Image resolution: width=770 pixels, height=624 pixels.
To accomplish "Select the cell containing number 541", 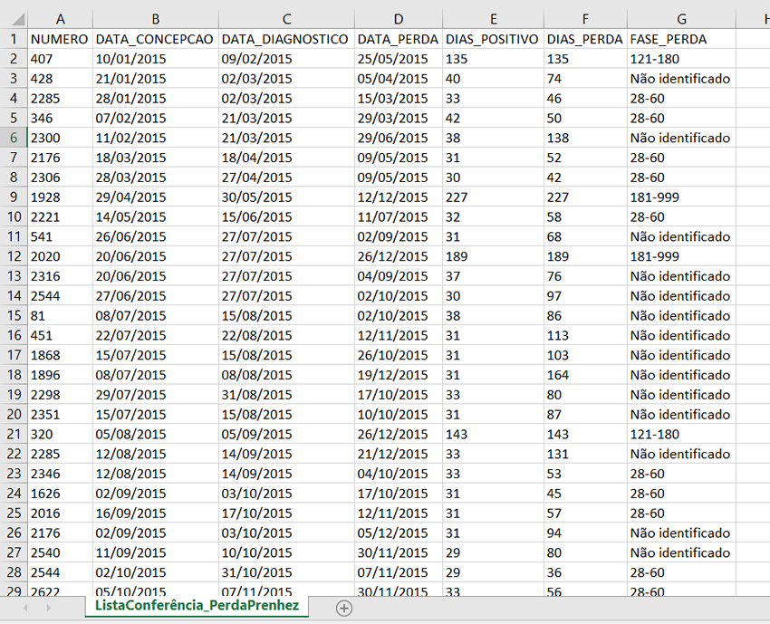I will click(x=61, y=236).
